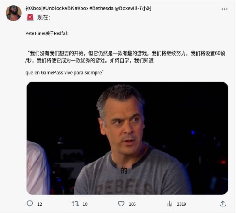Visit the @Boxevill handle profile
The image size is (236, 213).
coord(126,8)
